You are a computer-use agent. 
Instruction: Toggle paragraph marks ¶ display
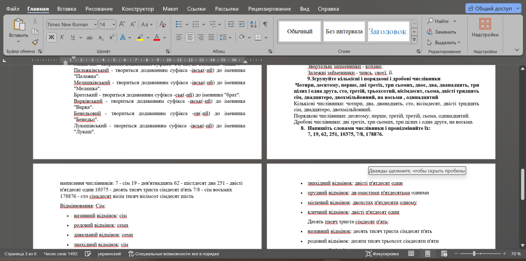coord(265,24)
